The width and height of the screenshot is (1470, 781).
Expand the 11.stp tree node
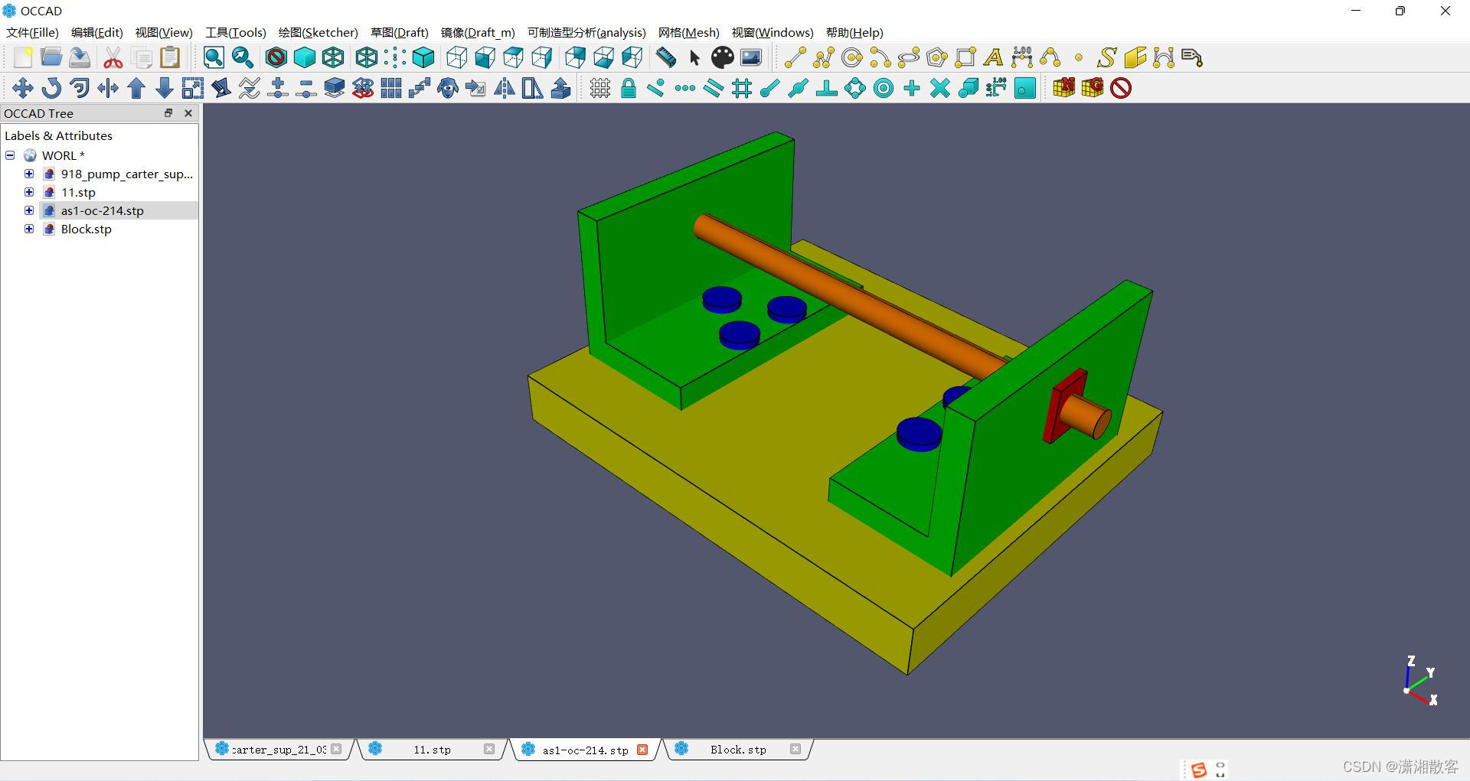[29, 192]
